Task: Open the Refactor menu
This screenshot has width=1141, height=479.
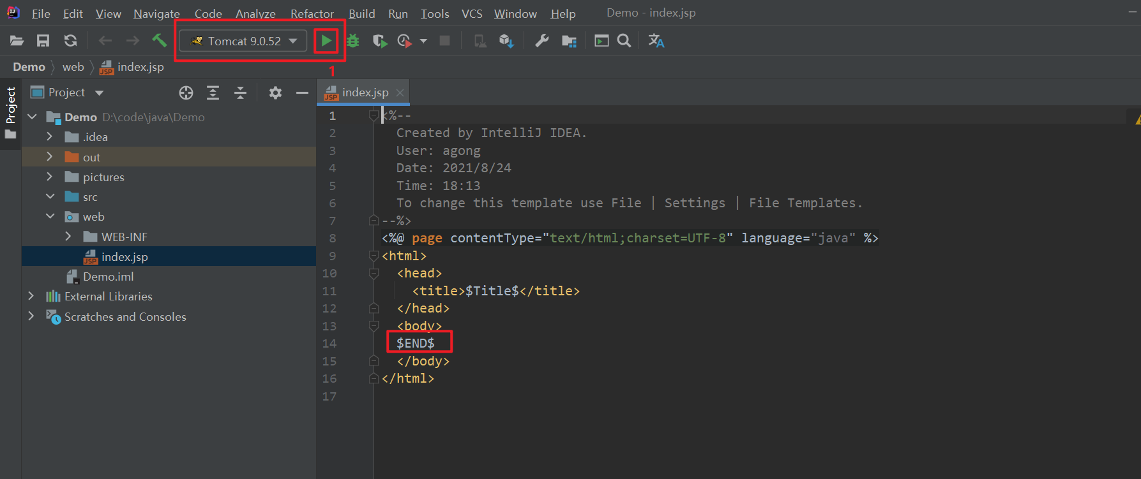Action: click(312, 13)
